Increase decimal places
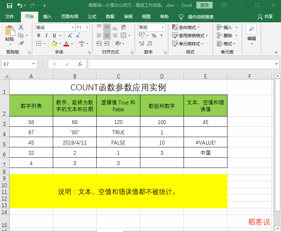Image resolution: width=281 pixels, height=232 pixels. [141, 43]
